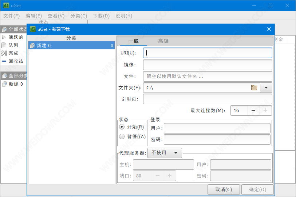Click the folder browse icon in 文件夹 field
The height and width of the screenshot is (197, 296).
tap(254, 88)
